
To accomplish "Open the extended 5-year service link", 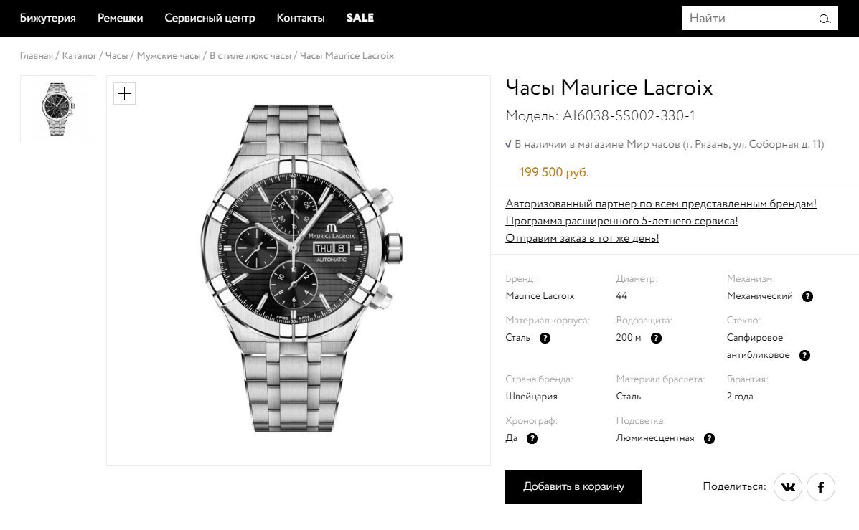I will [621, 221].
